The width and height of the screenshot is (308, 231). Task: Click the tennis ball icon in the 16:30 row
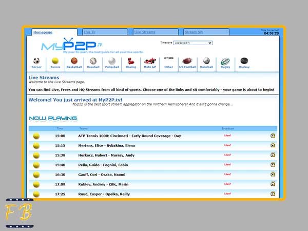[x=36, y=175]
